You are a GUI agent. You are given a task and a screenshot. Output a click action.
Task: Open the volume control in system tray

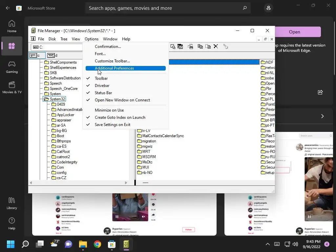tap(295, 244)
